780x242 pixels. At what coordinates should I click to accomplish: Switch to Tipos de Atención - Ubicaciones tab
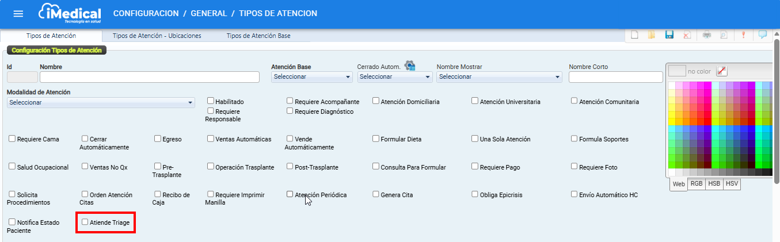(x=157, y=36)
